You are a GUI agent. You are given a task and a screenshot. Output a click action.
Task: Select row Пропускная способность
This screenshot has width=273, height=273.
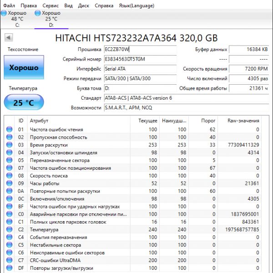133,137
